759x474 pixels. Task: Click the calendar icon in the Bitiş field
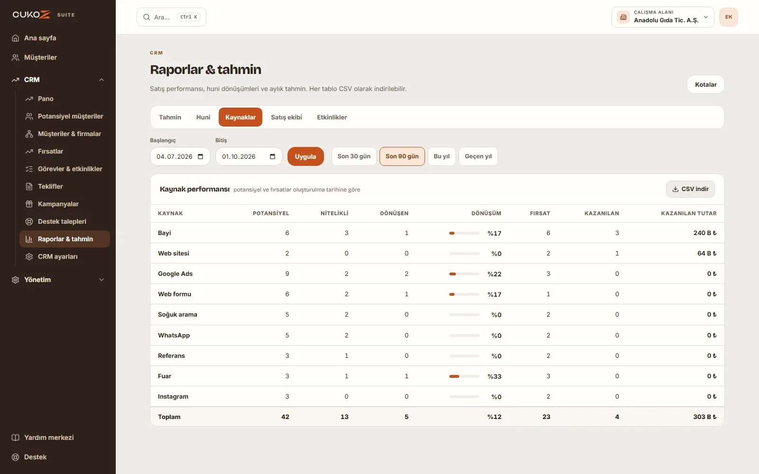click(273, 156)
